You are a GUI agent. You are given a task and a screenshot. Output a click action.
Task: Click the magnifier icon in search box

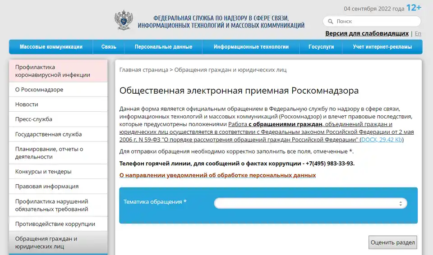coord(330,22)
